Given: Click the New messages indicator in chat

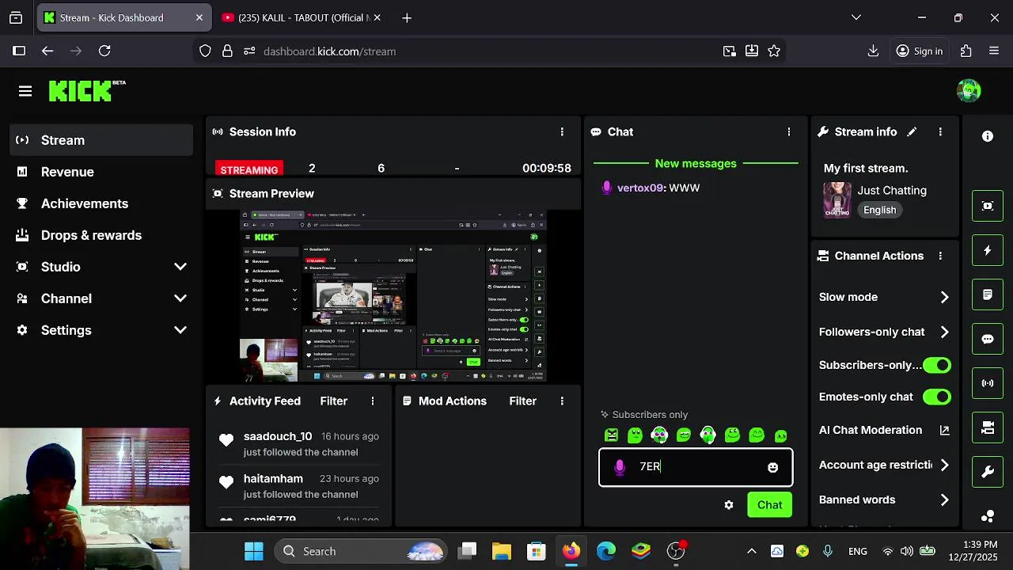Looking at the screenshot, I should [696, 163].
